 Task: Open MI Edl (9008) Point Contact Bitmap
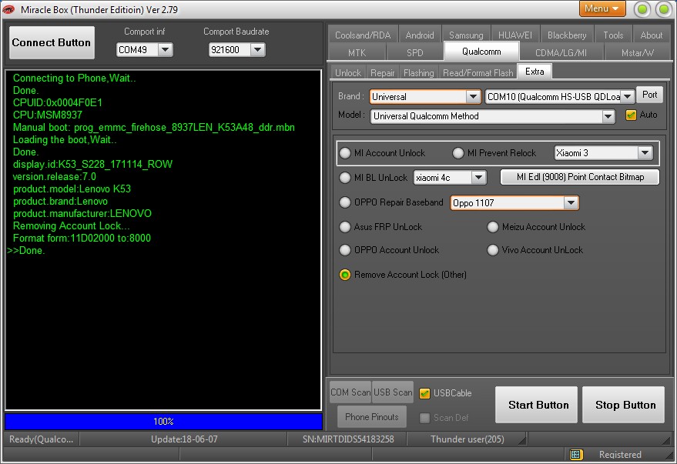coord(580,177)
